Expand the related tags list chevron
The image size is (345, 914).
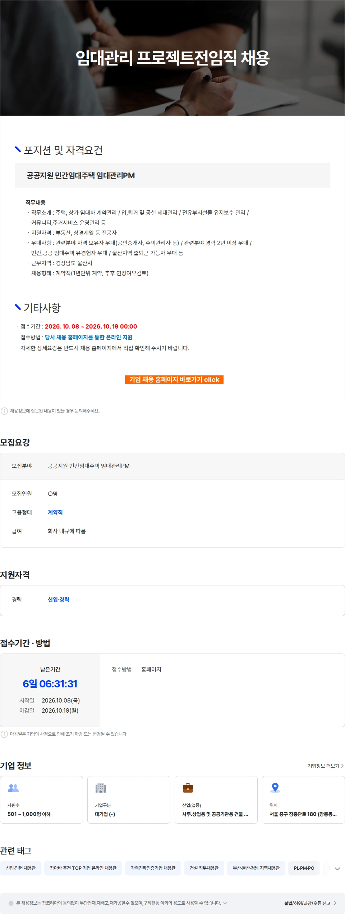coord(337,869)
